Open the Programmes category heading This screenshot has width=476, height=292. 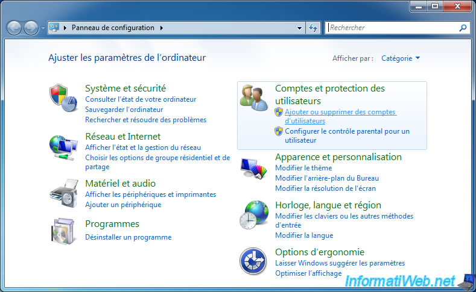(x=112, y=224)
